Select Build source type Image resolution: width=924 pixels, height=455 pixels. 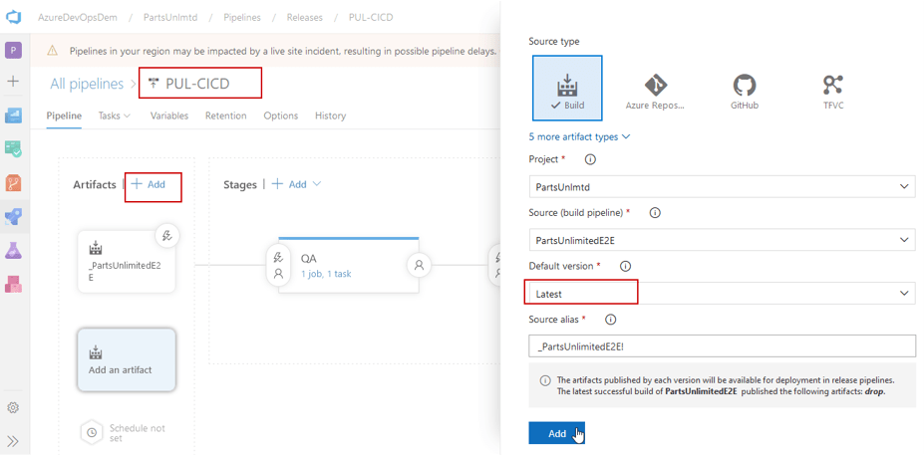(x=567, y=88)
